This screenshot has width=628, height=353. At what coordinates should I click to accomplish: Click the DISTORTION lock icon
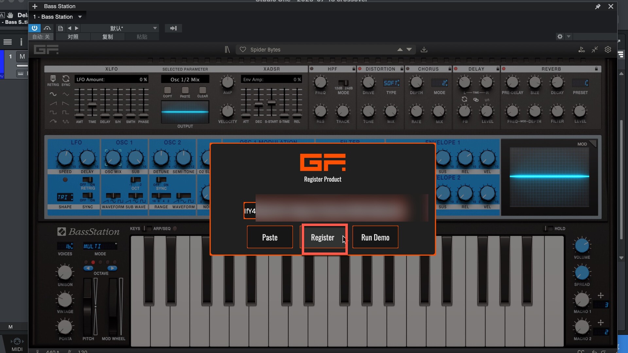402,69
